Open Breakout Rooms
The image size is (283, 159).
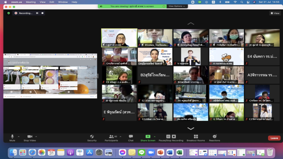coord(196,137)
